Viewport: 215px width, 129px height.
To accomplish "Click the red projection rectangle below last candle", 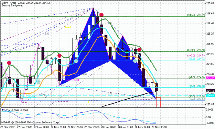I will (158, 102).
